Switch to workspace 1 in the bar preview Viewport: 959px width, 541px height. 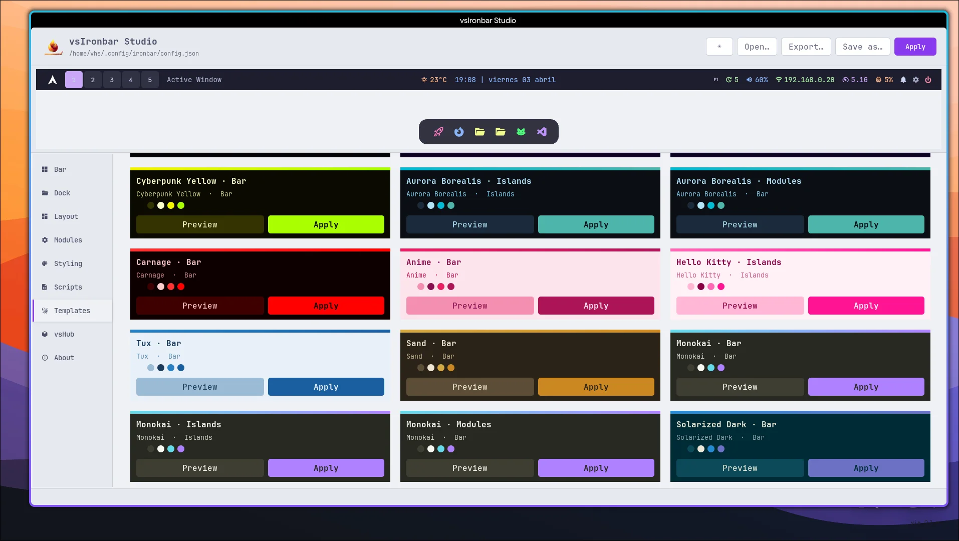[x=74, y=80]
